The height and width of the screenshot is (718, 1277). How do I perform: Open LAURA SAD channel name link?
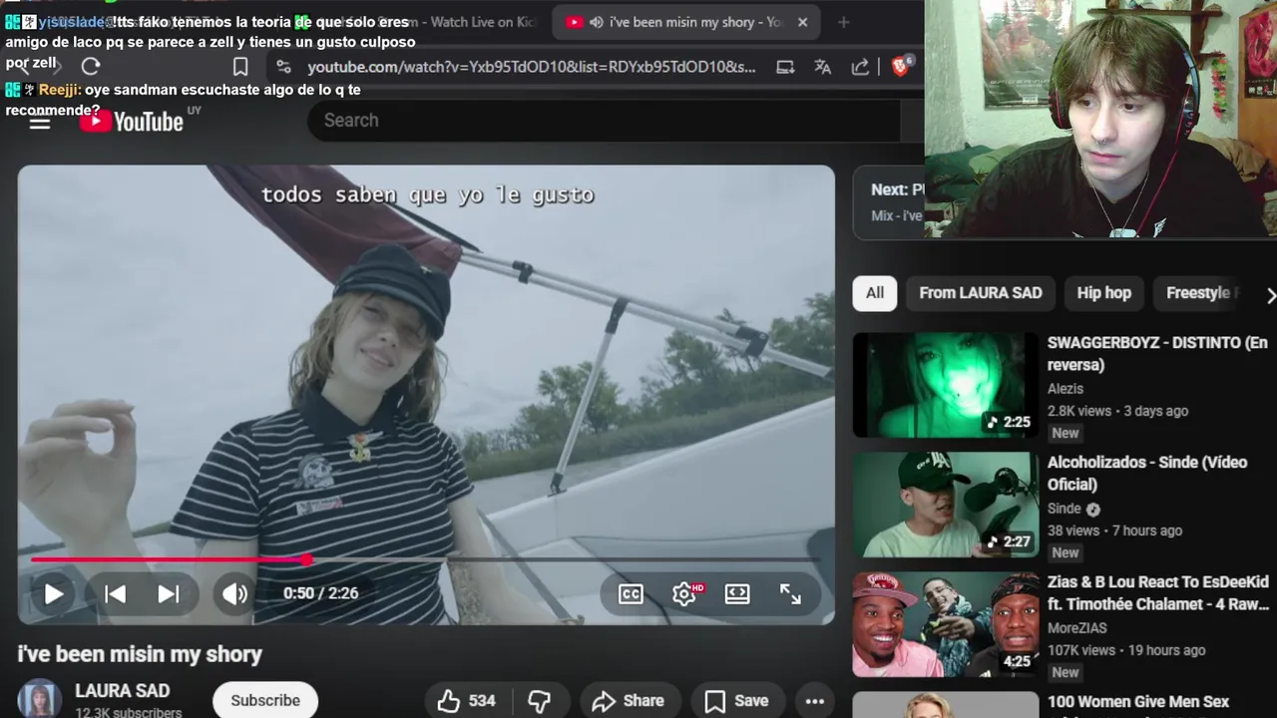click(x=122, y=690)
